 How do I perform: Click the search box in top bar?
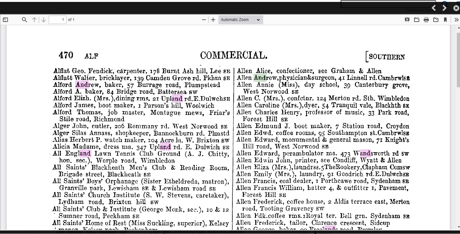click(388, 4)
